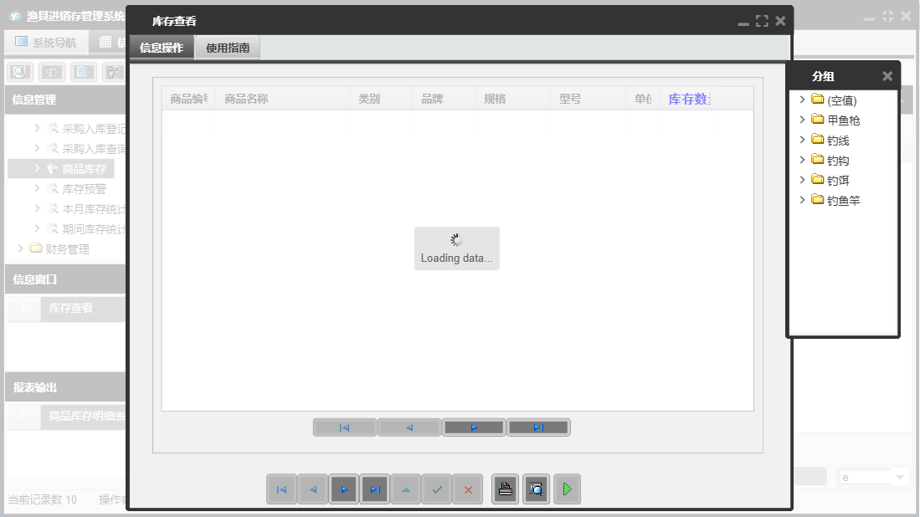Expand the 钓鱼竿 group folder
Viewport: 920px width, 517px height.
pyautogui.click(x=802, y=199)
